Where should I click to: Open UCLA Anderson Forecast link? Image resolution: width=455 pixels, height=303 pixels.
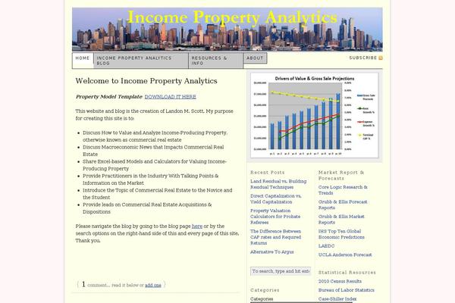[x=345, y=255]
